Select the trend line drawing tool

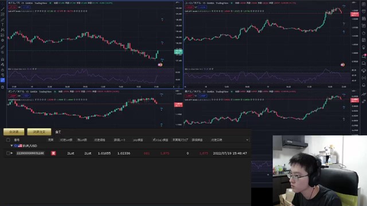click(2, 9)
